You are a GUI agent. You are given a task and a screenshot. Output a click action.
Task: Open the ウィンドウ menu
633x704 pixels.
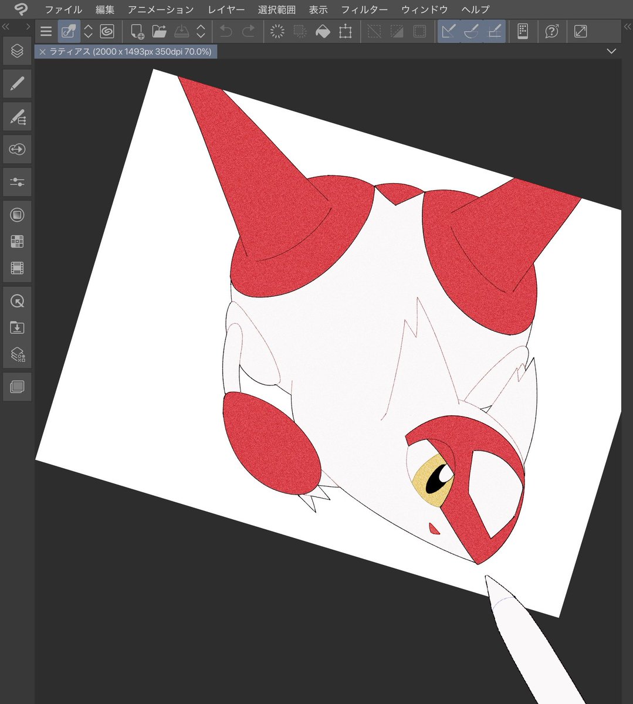[x=425, y=9]
